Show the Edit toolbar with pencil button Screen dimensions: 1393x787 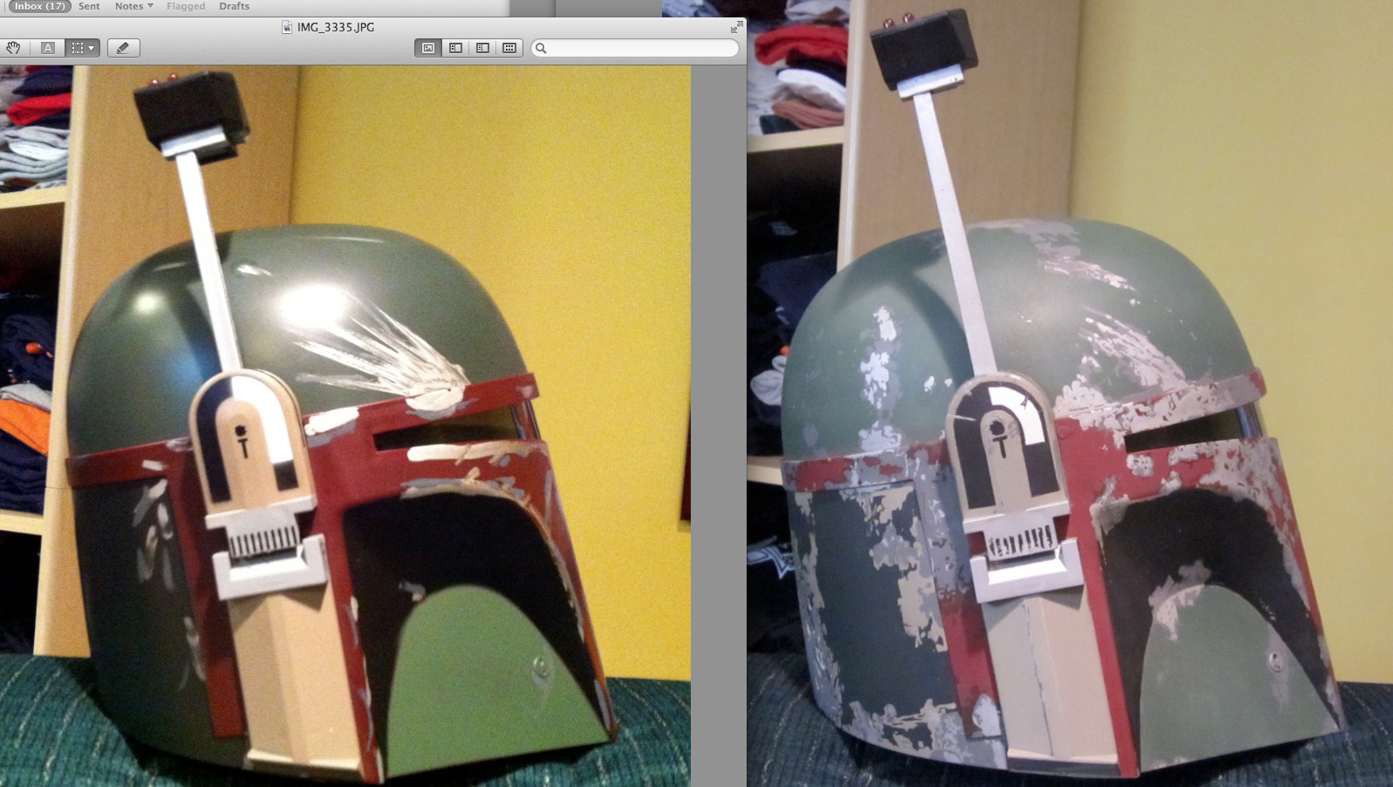coord(123,48)
